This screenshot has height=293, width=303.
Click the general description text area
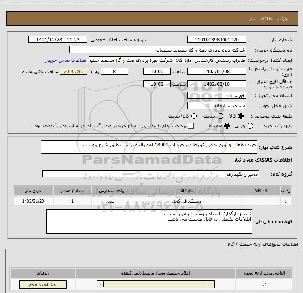[149, 147]
